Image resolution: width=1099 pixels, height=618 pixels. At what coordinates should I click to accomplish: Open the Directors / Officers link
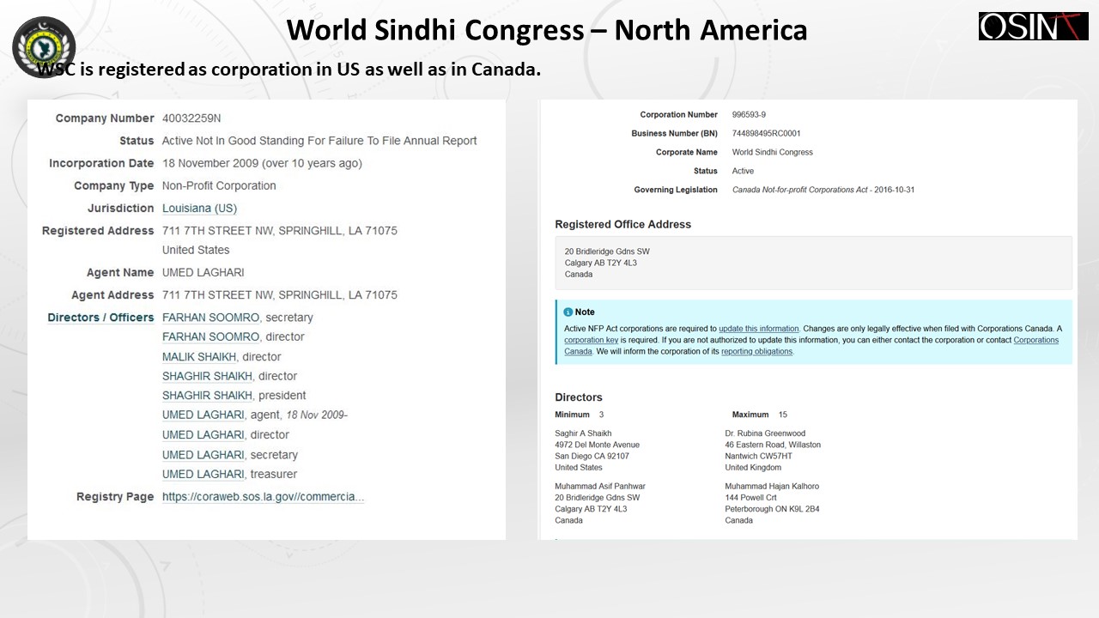(x=100, y=318)
